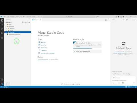Open Copilot status in status bar

click(x=126, y=87)
